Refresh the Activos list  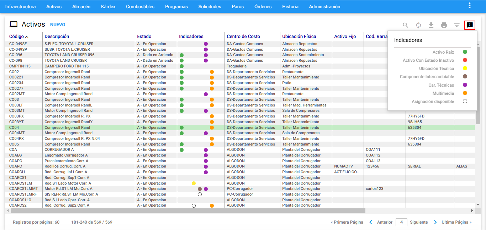[418, 25]
